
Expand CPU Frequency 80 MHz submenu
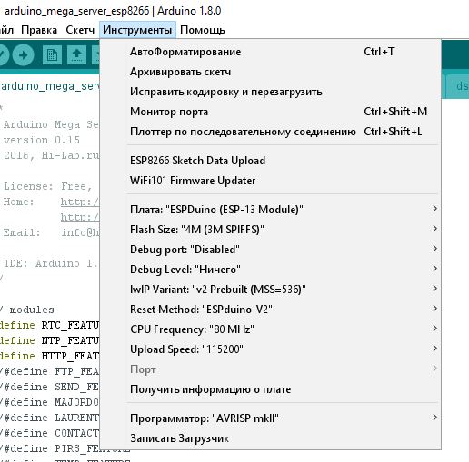click(270, 329)
